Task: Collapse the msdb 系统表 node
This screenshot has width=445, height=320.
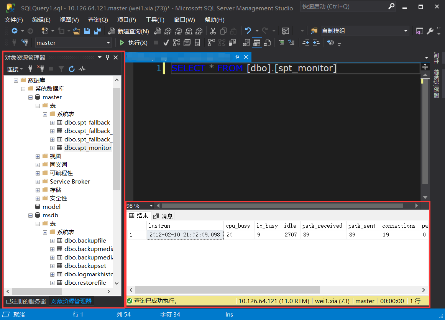Action: point(45,232)
